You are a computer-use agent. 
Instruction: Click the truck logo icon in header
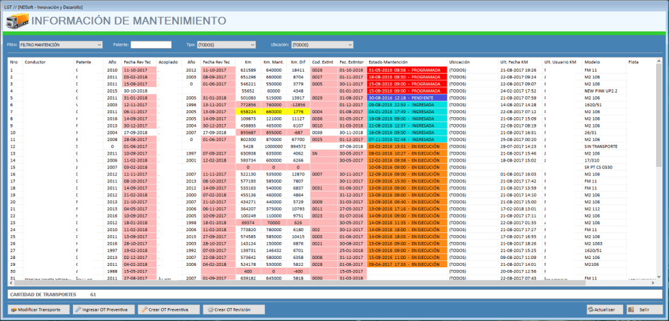pyautogui.click(x=18, y=21)
